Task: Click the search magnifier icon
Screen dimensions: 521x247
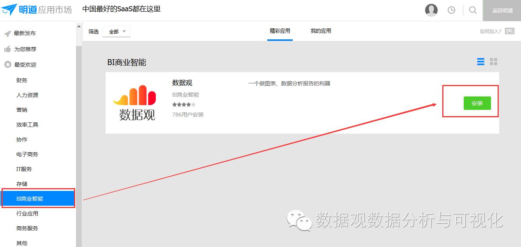Action: [x=473, y=10]
